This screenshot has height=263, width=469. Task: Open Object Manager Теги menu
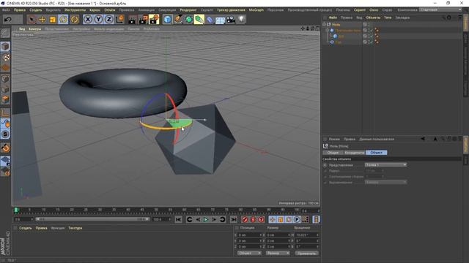coord(388,18)
